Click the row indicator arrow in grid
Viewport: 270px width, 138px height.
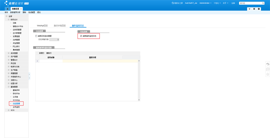37,61
